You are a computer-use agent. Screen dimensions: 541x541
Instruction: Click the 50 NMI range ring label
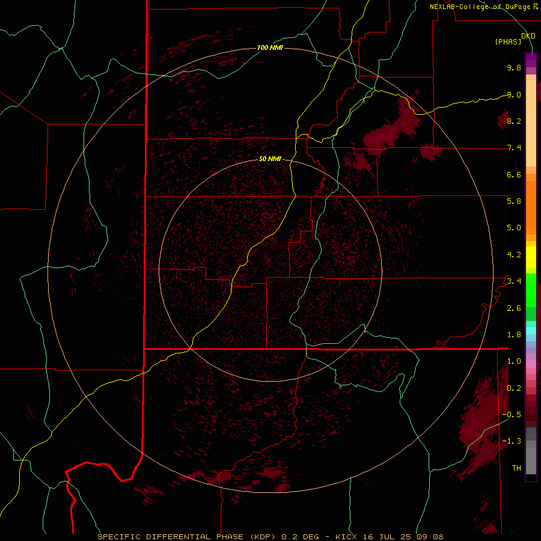270,159
